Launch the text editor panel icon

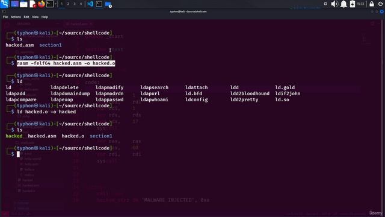pyautogui.click(x=32, y=4)
